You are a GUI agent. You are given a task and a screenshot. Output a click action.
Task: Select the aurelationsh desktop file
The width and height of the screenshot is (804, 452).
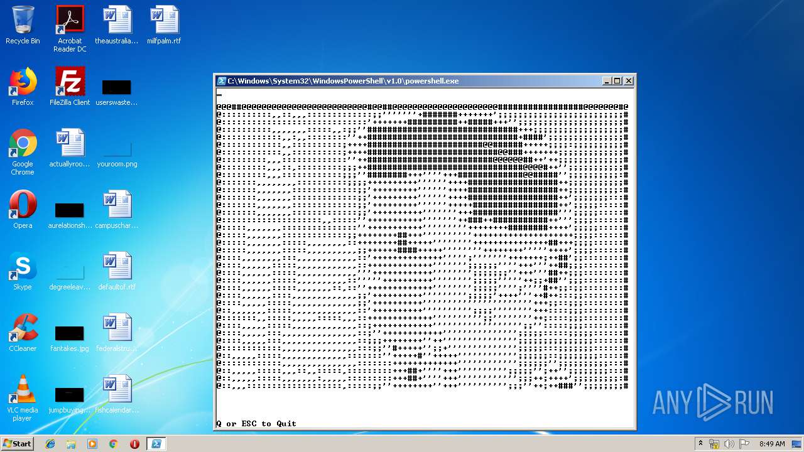click(70, 215)
